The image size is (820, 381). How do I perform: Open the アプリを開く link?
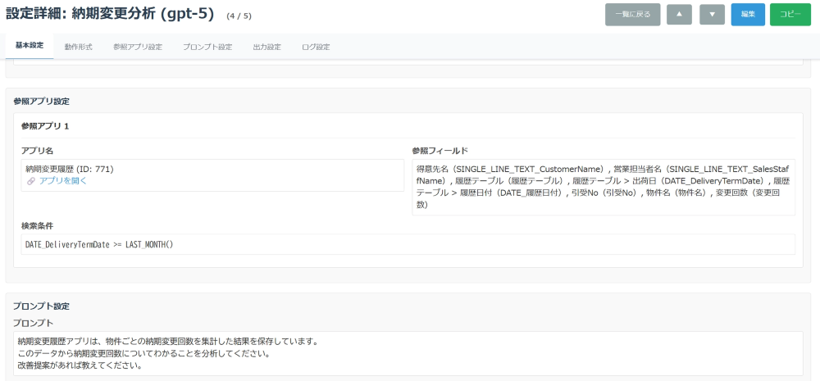coord(63,181)
